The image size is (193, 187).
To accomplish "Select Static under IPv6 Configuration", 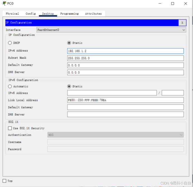I will click(69, 86).
